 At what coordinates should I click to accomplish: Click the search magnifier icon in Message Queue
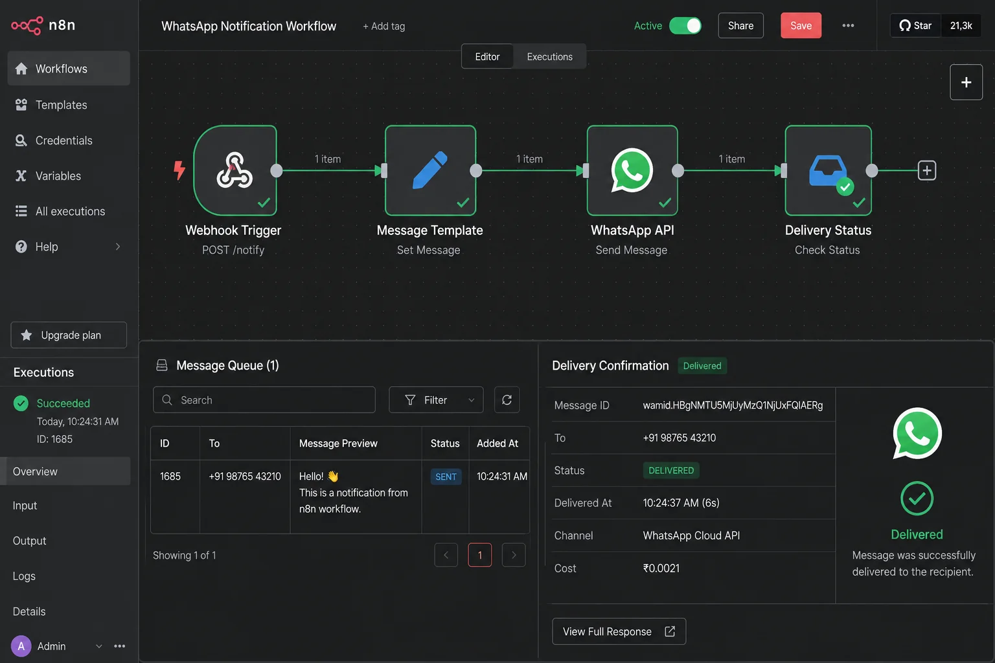167,400
